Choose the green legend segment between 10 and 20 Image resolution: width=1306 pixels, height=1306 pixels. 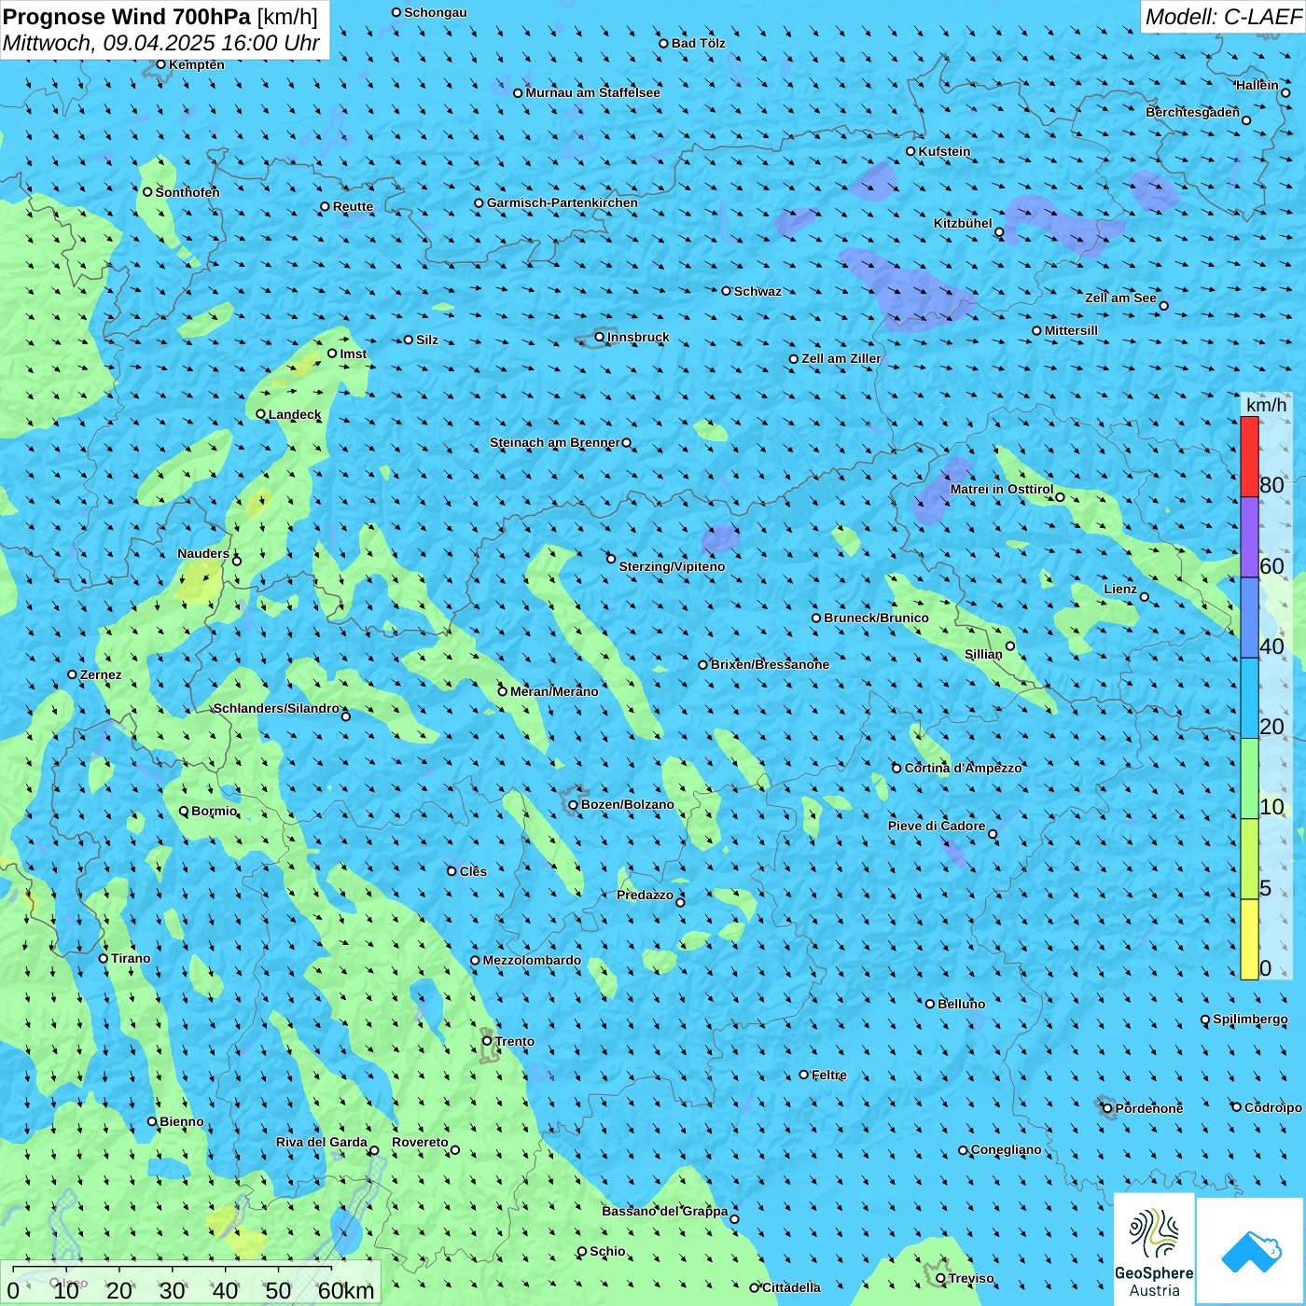click(1249, 779)
